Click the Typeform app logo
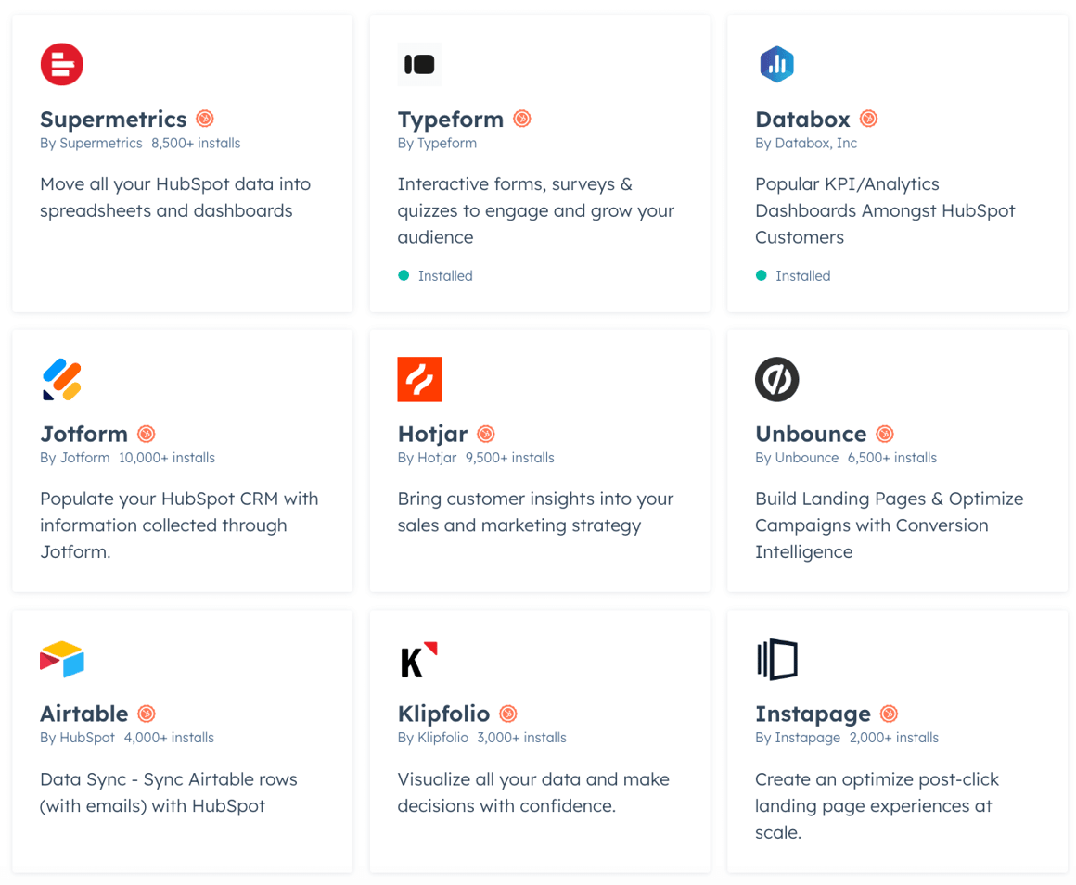 [419, 64]
